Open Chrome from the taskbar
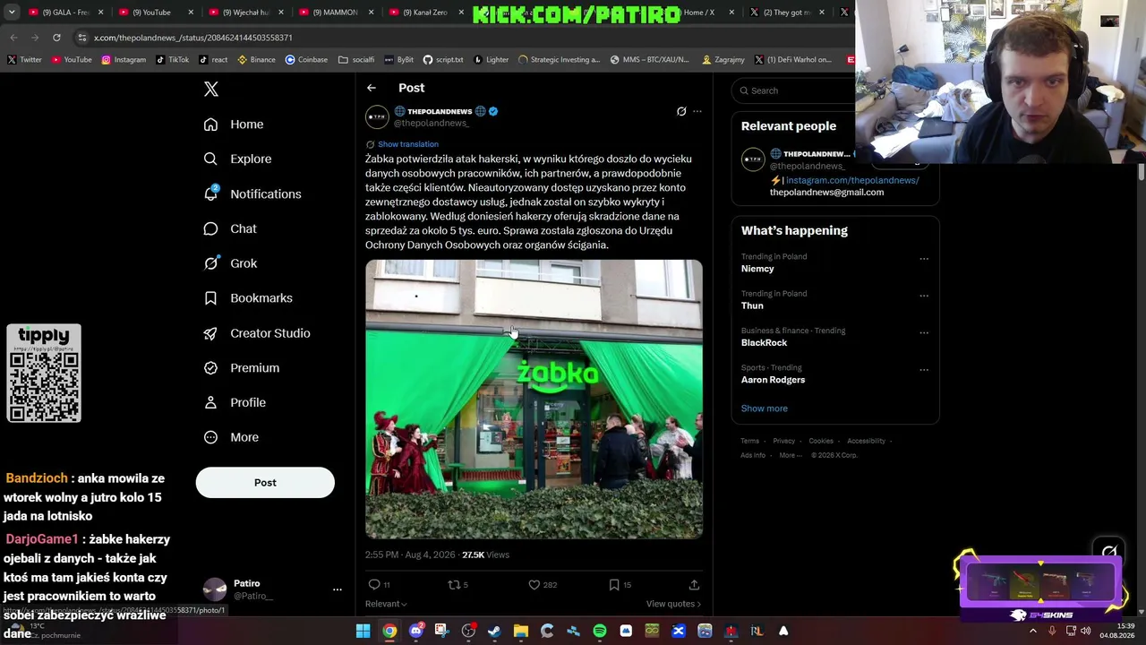 point(389,632)
